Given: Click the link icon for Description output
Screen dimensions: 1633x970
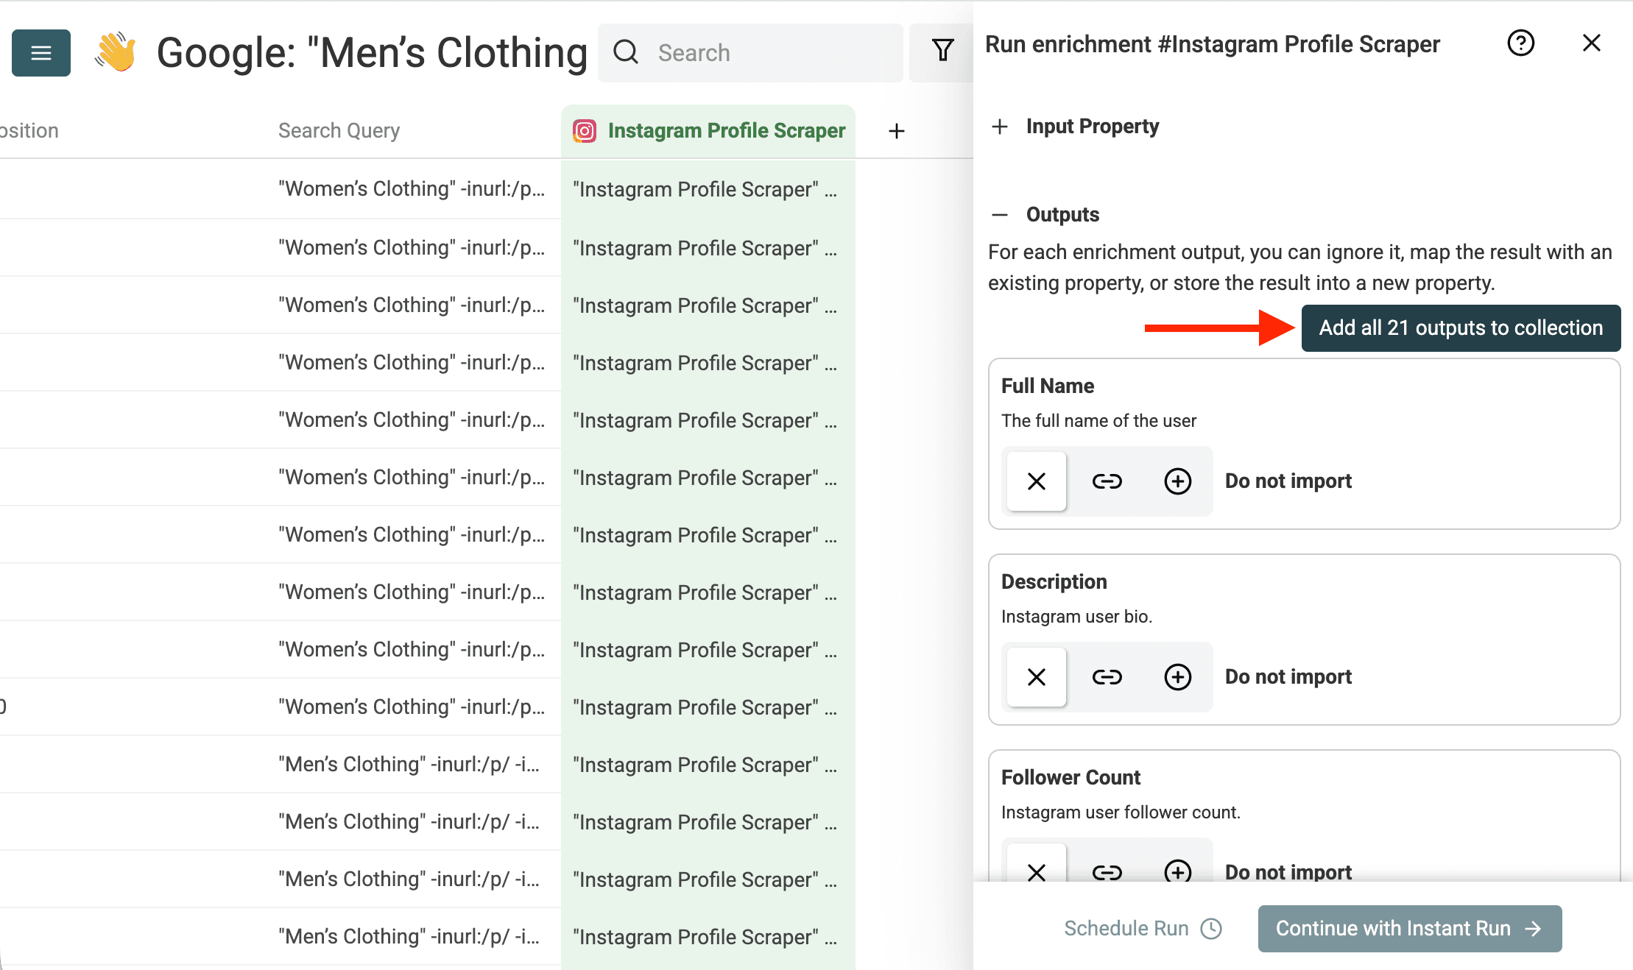Looking at the screenshot, I should click(x=1107, y=677).
